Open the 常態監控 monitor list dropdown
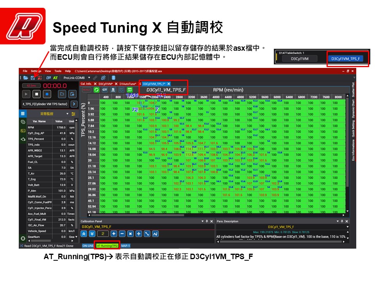This screenshot has width=375, height=281. point(68,114)
